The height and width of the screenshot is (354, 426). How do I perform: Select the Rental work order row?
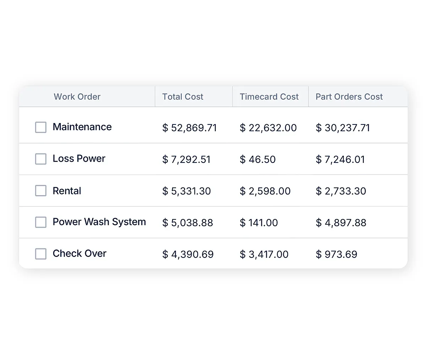pyautogui.click(x=67, y=190)
